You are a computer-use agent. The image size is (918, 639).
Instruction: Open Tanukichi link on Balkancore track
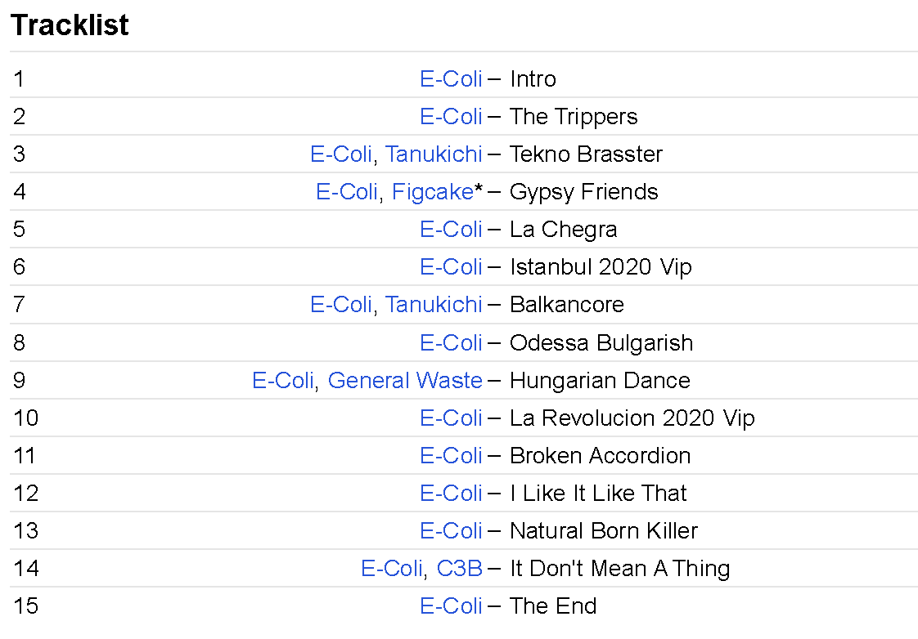point(434,305)
